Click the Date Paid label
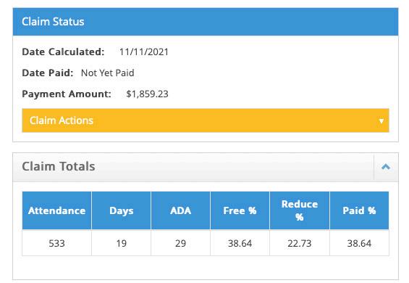The width and height of the screenshot is (409, 283). coord(48,73)
